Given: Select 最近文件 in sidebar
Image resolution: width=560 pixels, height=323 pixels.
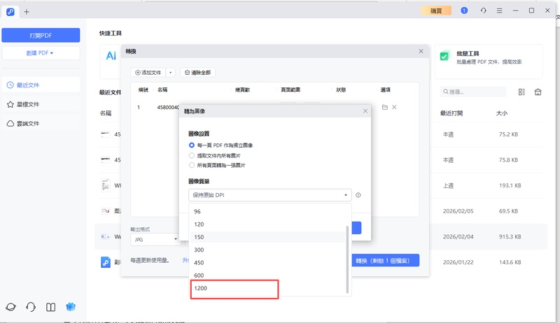Looking at the screenshot, I should point(41,85).
